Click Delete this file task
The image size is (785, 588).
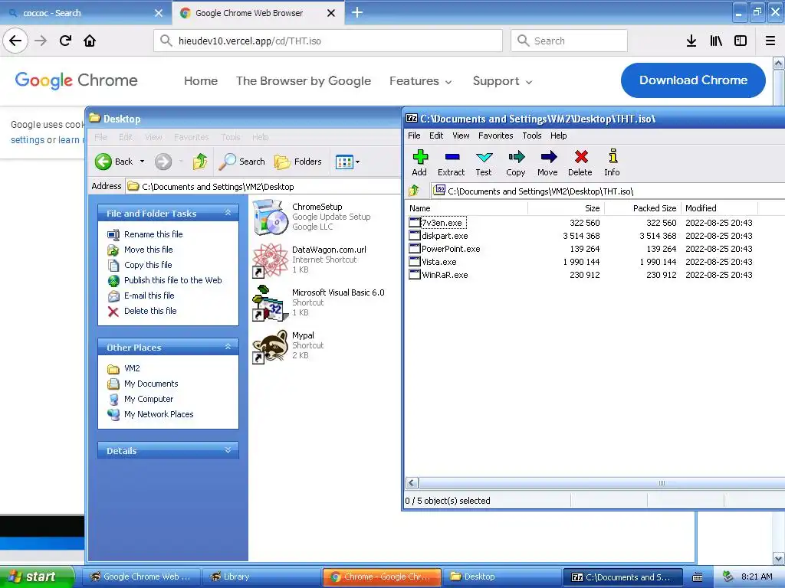point(150,311)
